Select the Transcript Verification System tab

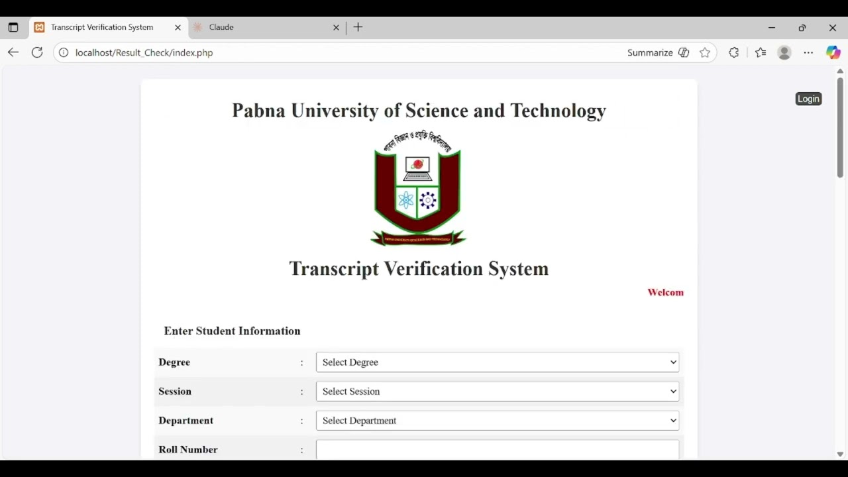tap(108, 27)
